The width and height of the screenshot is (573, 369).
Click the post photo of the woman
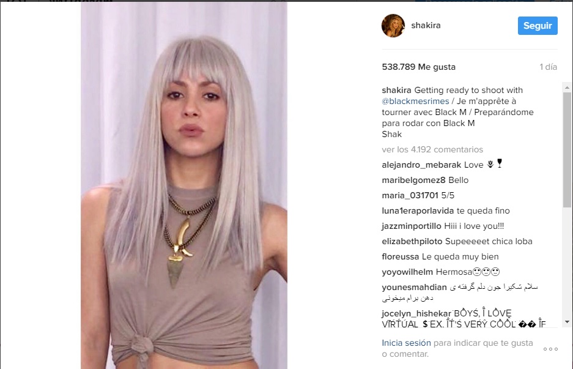[184, 185]
